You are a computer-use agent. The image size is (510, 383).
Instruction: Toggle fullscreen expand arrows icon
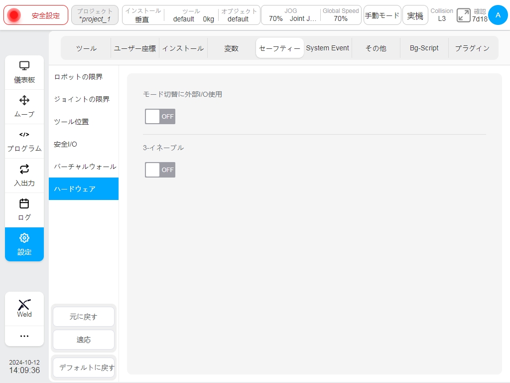[463, 15]
